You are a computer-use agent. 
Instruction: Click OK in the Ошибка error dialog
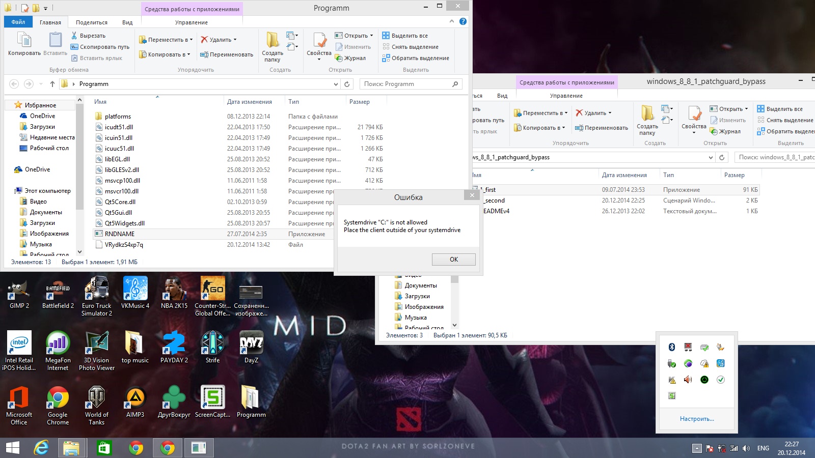coord(453,260)
